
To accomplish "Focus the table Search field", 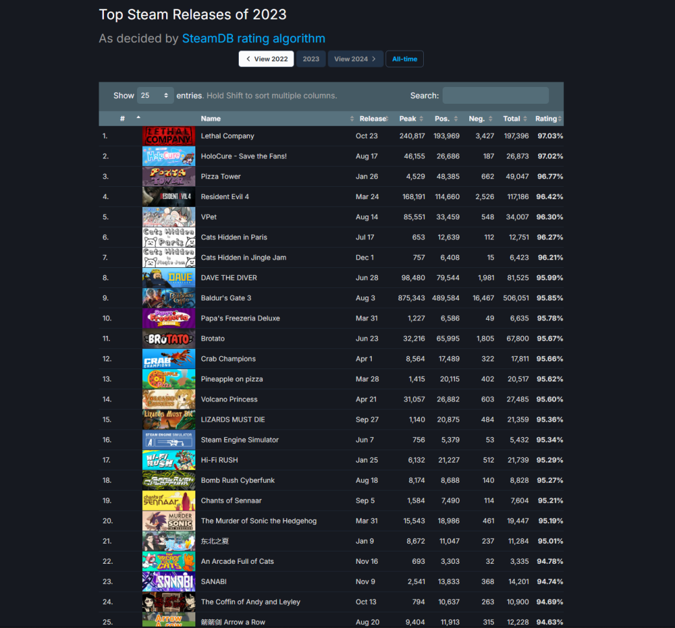I will tap(495, 95).
